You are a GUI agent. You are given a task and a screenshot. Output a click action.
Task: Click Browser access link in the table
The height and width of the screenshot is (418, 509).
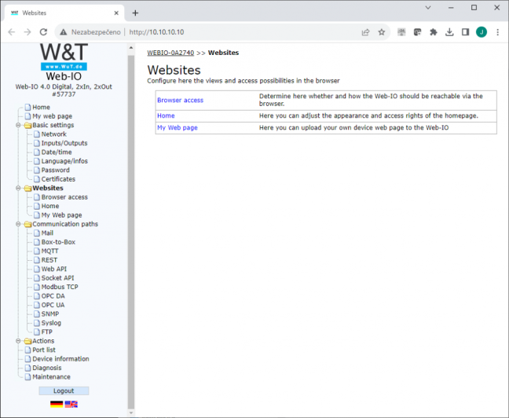(180, 101)
